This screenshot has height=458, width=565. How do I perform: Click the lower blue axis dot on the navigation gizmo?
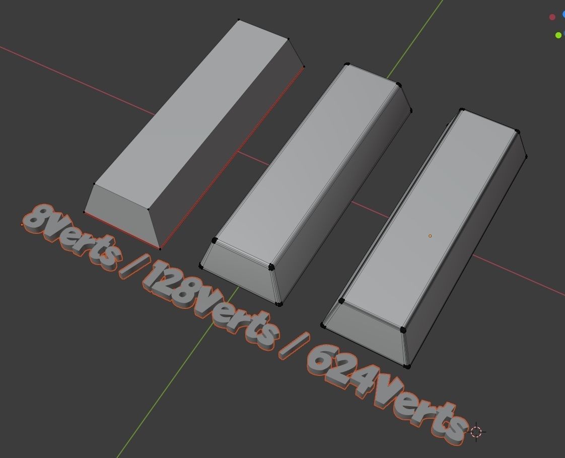(564, 33)
